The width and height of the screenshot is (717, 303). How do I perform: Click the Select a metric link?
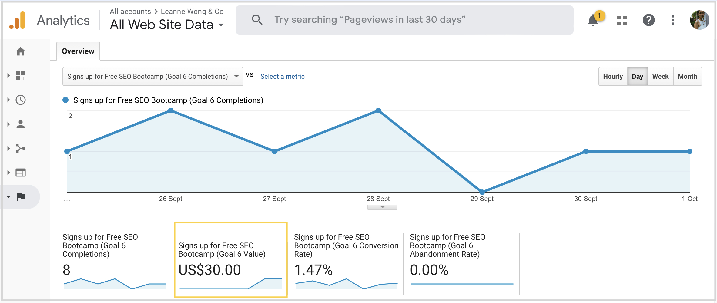point(282,76)
